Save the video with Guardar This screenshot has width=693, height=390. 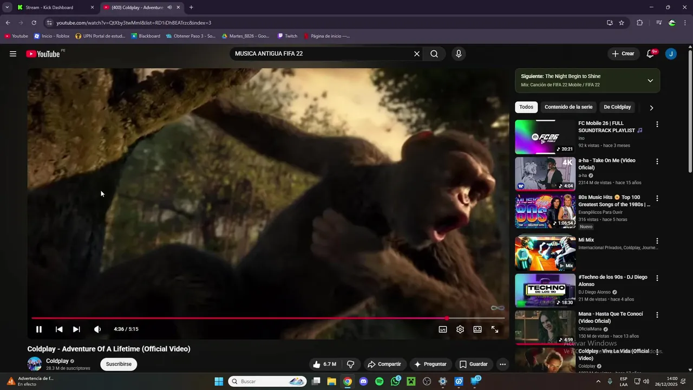474,364
